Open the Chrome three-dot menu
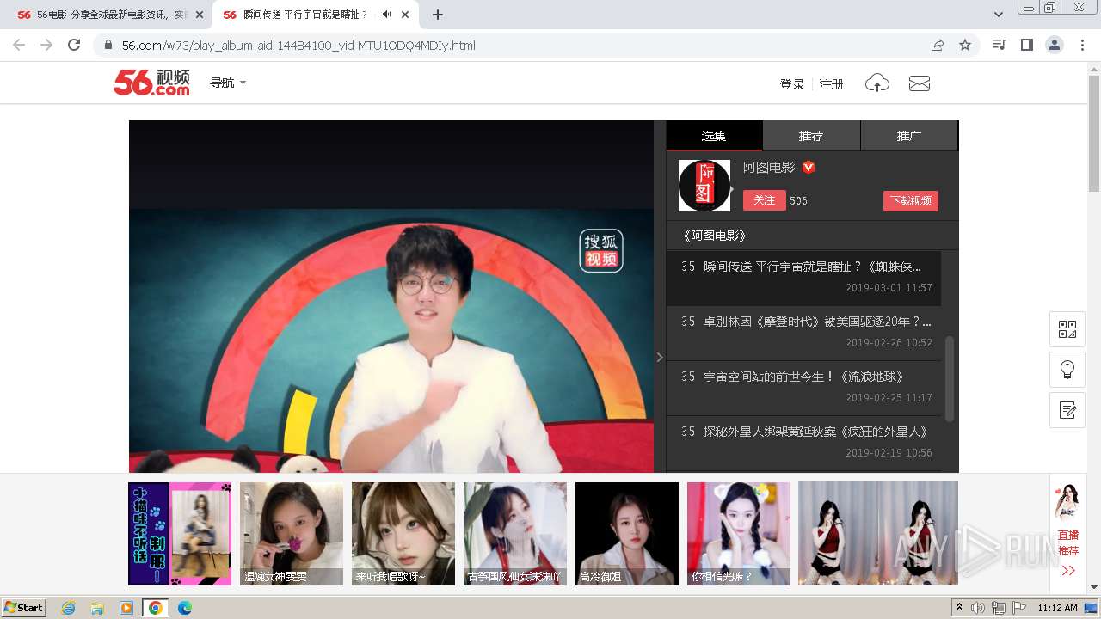The height and width of the screenshot is (619, 1101). pyautogui.click(x=1082, y=45)
